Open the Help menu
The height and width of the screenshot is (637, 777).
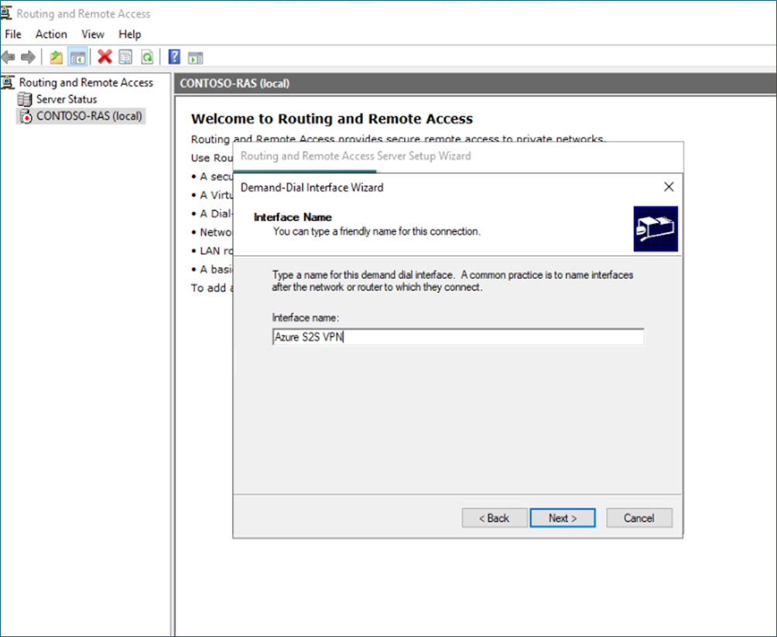pos(130,34)
